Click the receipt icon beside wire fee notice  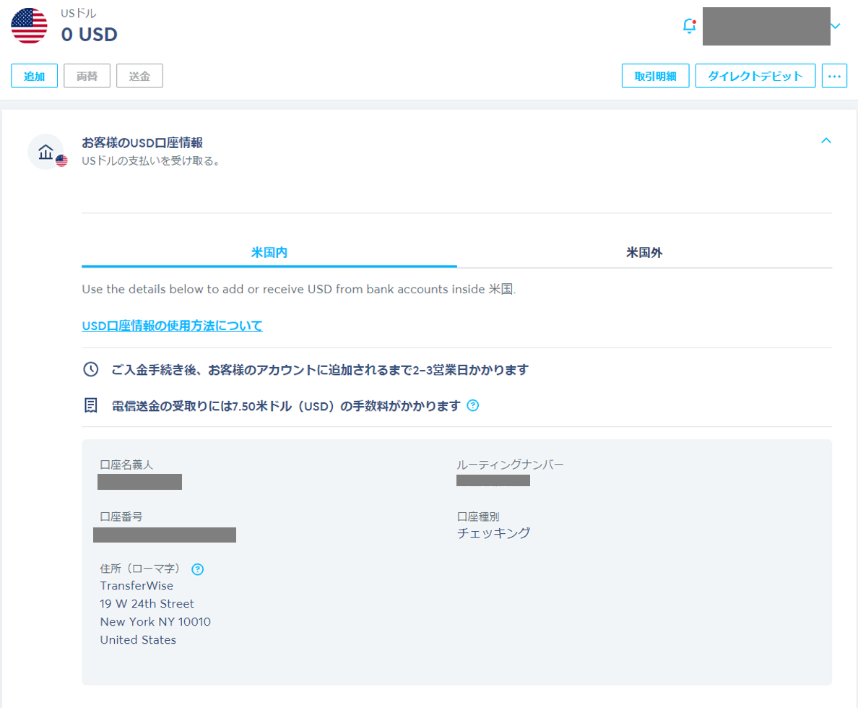point(91,406)
